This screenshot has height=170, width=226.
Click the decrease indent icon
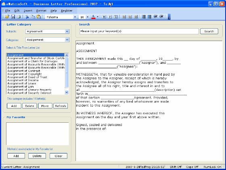point(155,17)
